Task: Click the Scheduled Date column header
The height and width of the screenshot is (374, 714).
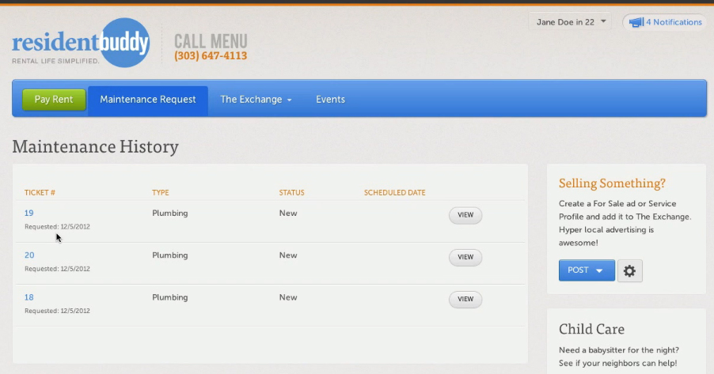Action: pos(394,193)
